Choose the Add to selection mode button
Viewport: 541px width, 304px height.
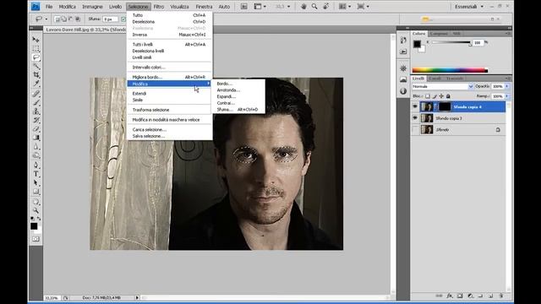(64, 19)
